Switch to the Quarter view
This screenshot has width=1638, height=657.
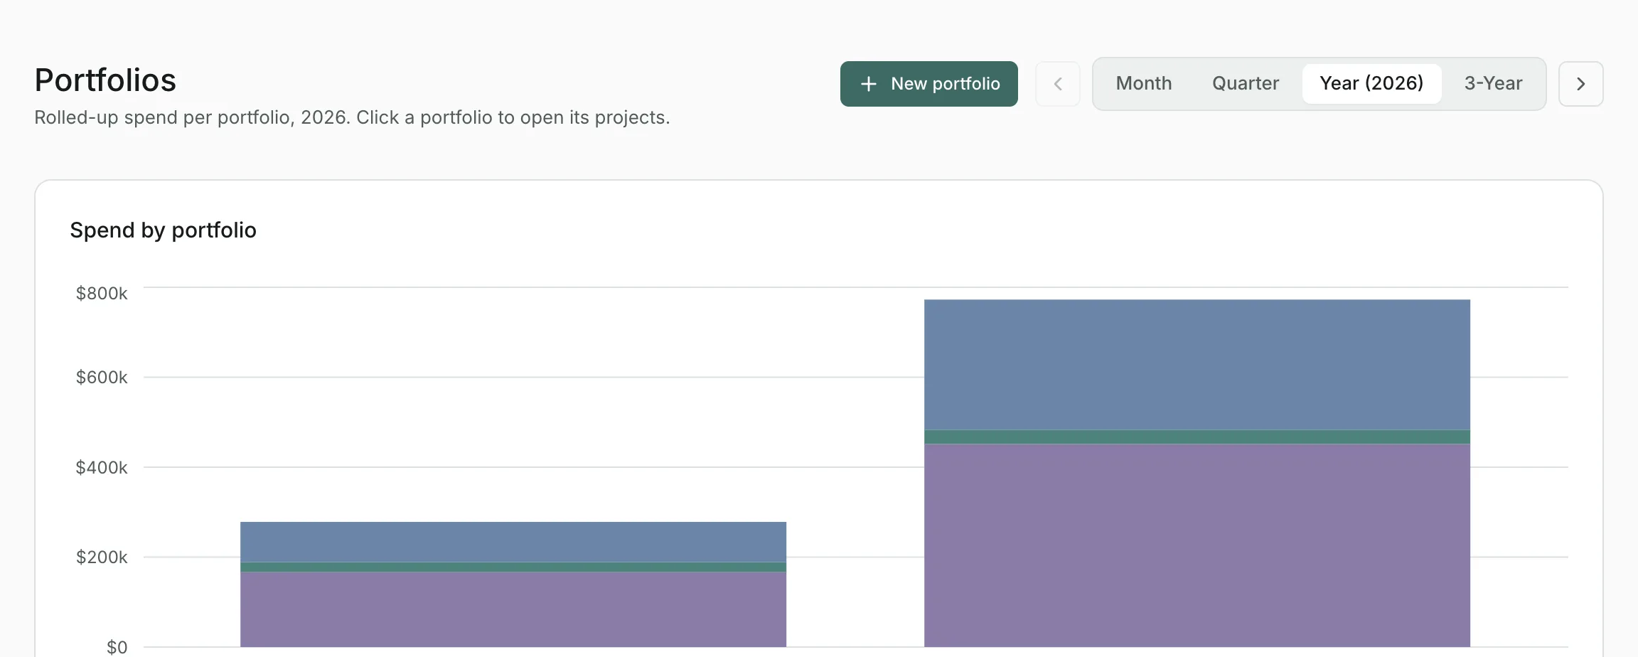point(1246,84)
